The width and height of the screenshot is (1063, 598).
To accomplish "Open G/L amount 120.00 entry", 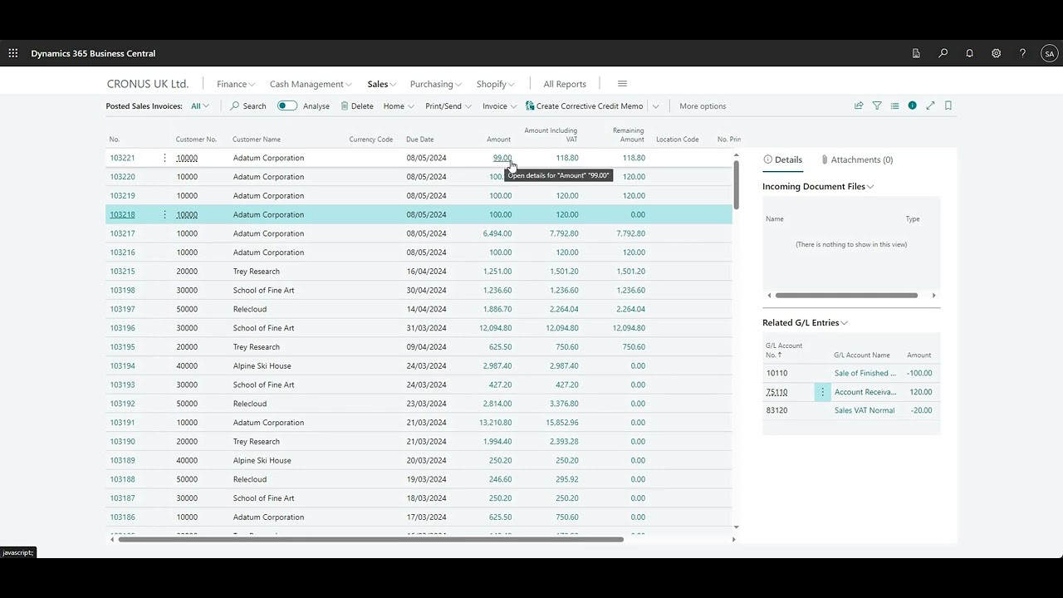I will coord(921,392).
